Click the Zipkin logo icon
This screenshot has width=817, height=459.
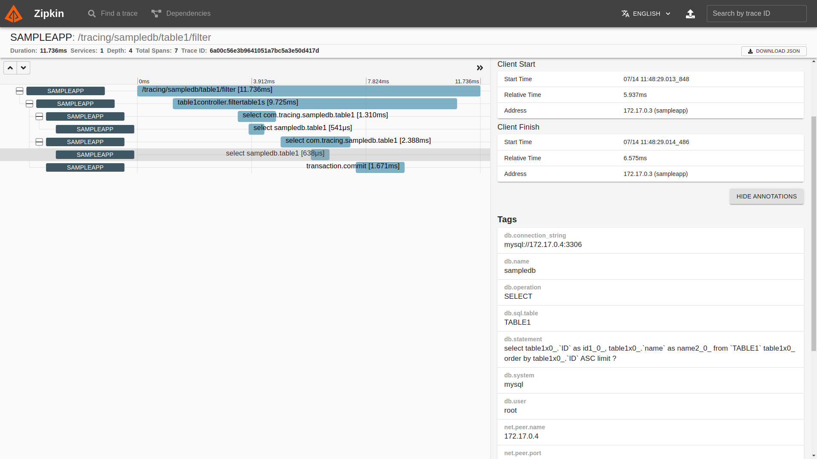tap(14, 14)
